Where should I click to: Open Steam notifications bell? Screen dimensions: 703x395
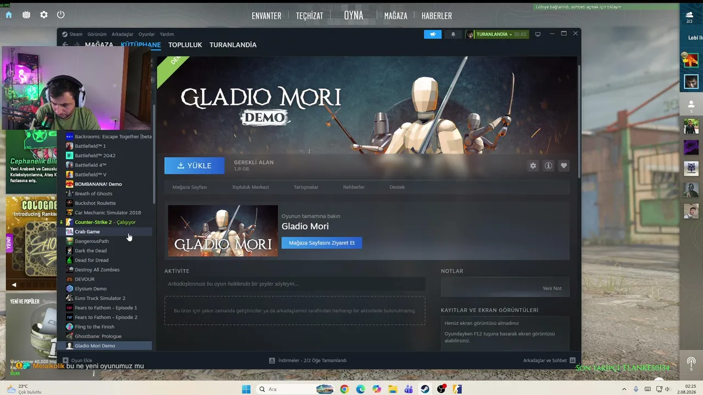[x=453, y=34]
